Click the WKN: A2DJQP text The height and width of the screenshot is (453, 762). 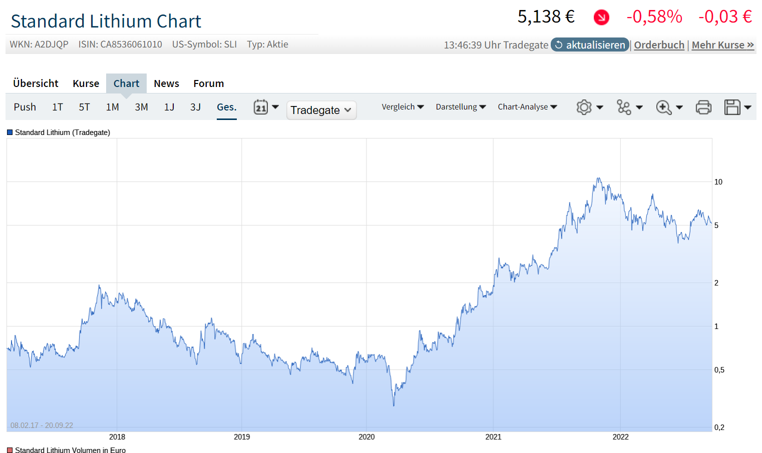pos(39,44)
